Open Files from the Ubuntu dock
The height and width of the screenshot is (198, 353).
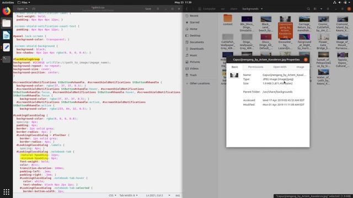coord(6,23)
